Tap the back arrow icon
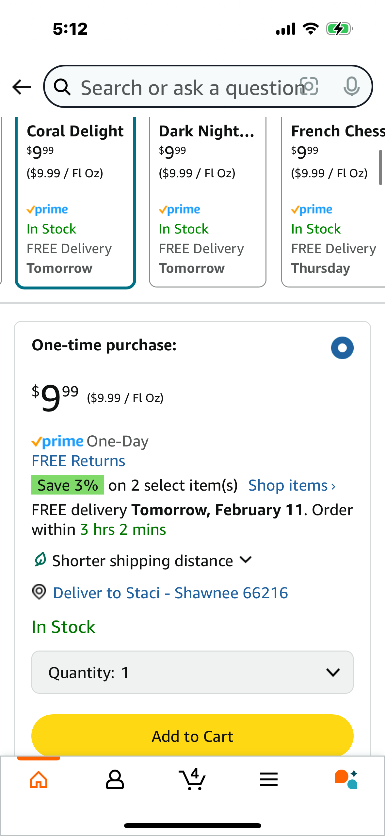Viewport: 385px width, 836px height. click(22, 87)
